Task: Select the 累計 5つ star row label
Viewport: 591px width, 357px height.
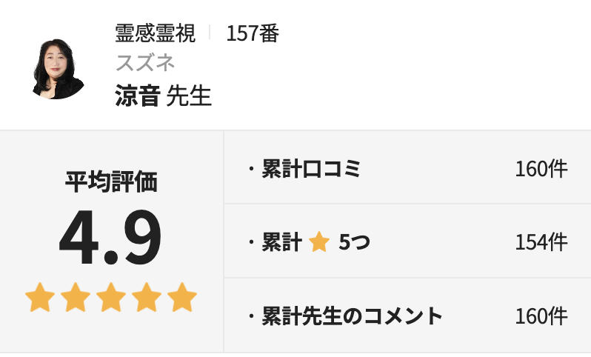Action: [282, 242]
